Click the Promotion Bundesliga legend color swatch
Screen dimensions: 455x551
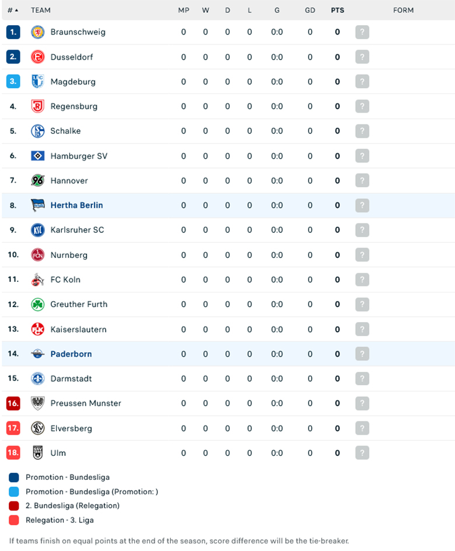(13, 477)
